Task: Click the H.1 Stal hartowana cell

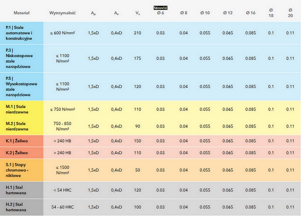Action: 22,190
